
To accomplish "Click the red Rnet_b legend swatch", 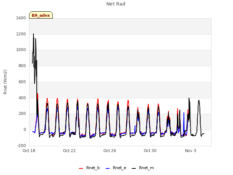I will pyautogui.click(x=81, y=168).
